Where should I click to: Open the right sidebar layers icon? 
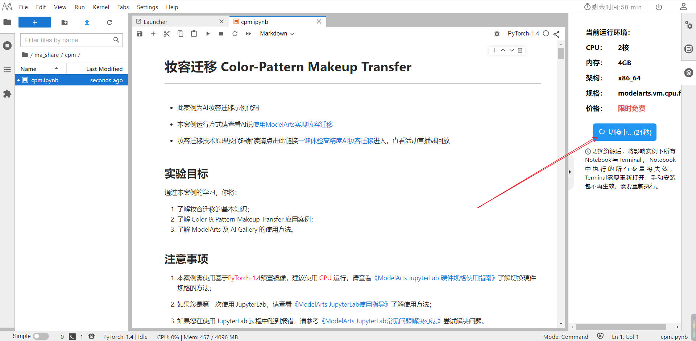point(689,73)
